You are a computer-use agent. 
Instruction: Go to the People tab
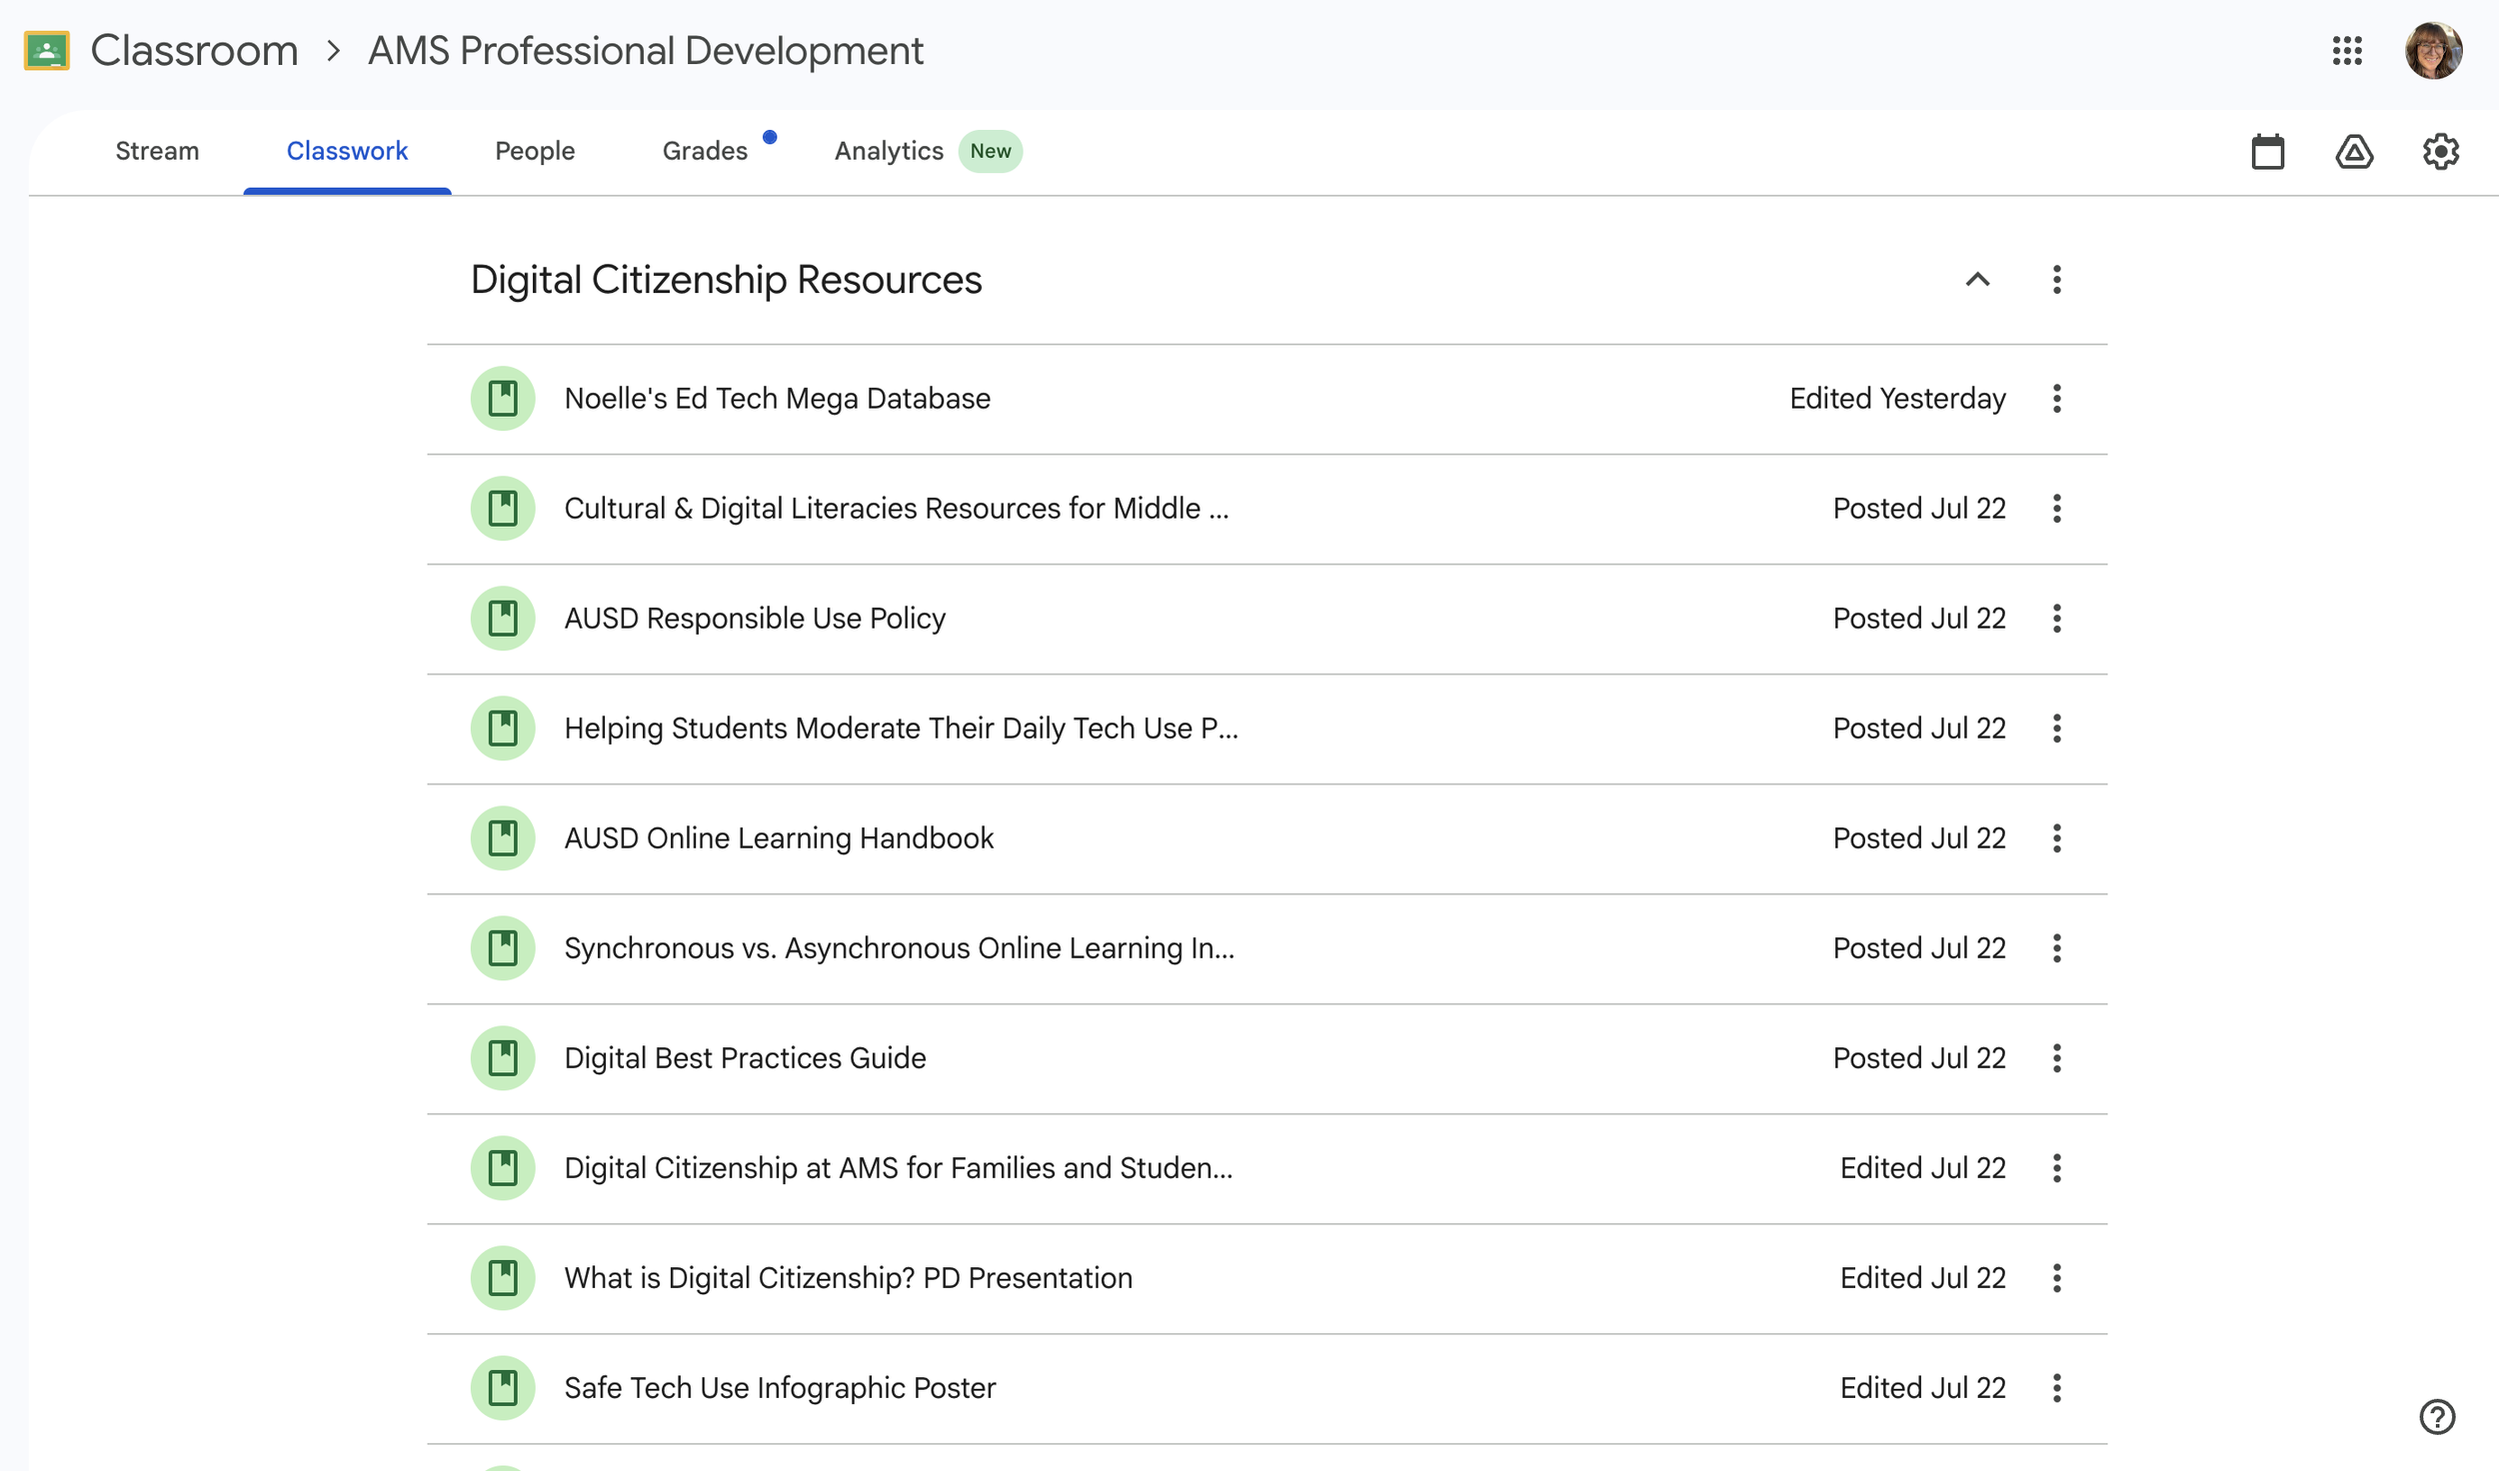point(535,151)
